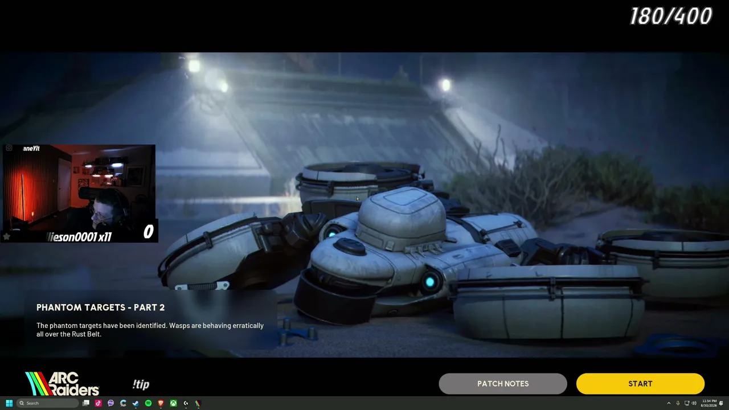Click the star icon on the webcam overlay
The height and width of the screenshot is (410, 729).
pyautogui.click(x=7, y=236)
